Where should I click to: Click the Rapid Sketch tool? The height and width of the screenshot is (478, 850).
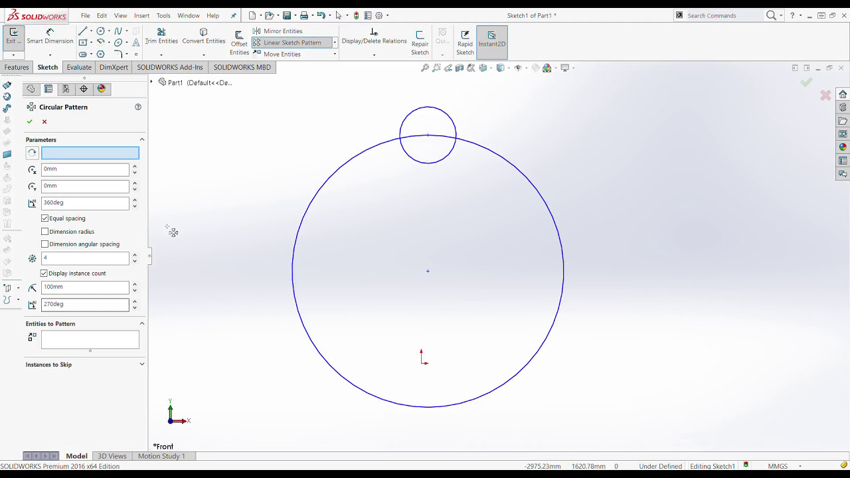tap(465, 42)
